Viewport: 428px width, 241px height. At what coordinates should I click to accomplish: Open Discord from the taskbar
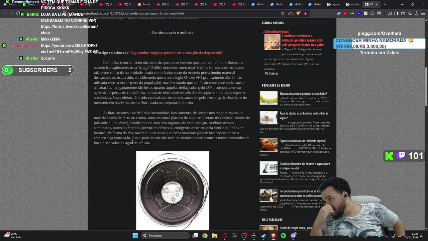click(293, 236)
